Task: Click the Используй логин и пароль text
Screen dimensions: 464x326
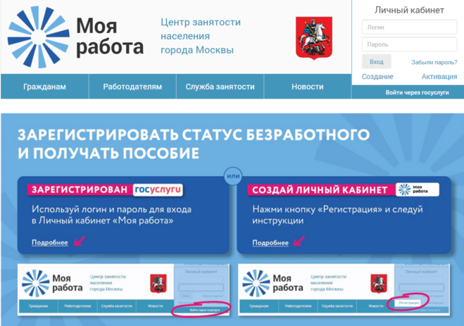Action: (111, 215)
